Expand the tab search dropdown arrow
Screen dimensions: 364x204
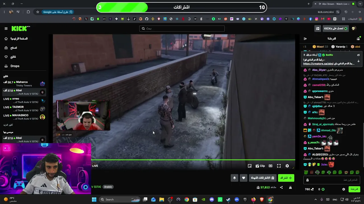click(360, 4)
